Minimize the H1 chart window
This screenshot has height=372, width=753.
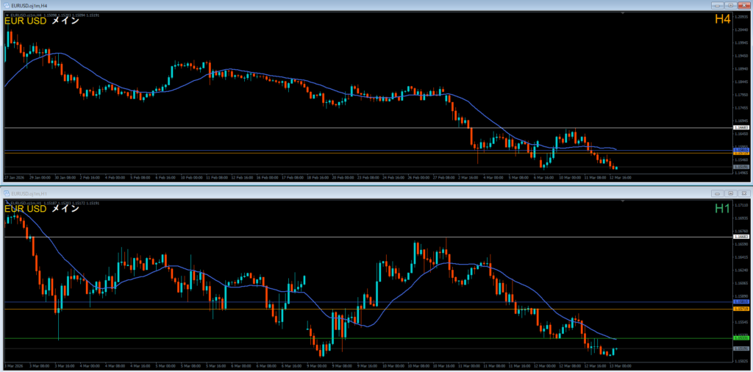coord(718,193)
